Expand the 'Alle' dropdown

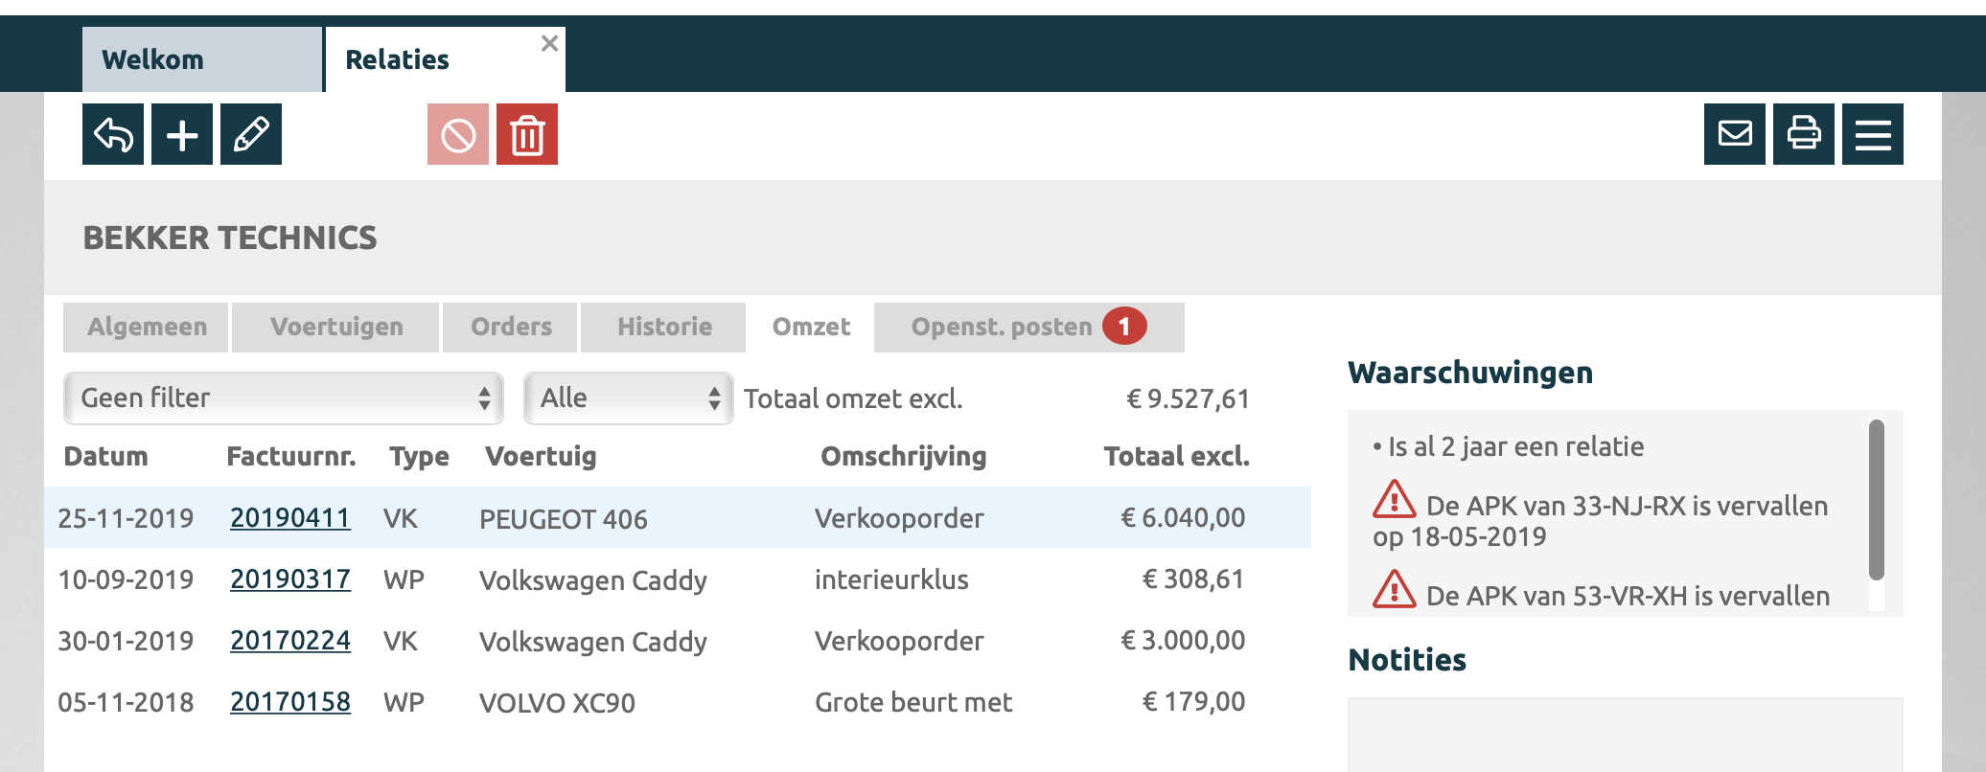[628, 398]
